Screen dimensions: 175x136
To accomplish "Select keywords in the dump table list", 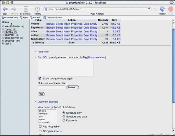I will [44, 114].
